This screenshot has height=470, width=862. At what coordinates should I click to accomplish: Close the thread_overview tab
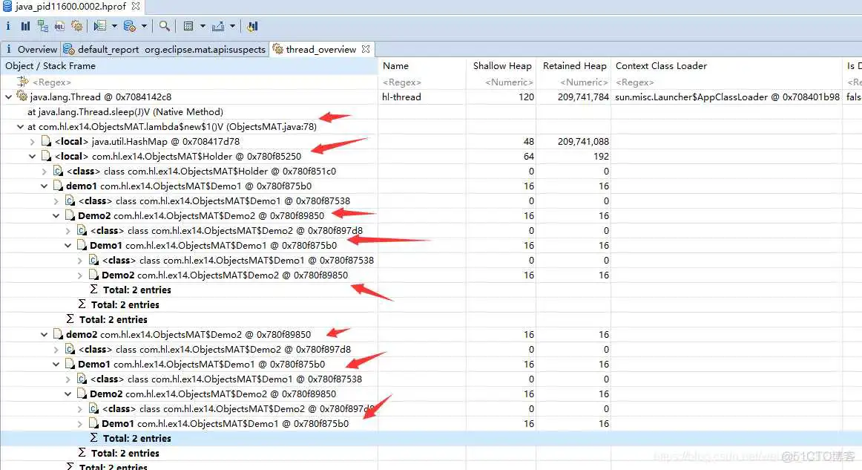click(365, 49)
